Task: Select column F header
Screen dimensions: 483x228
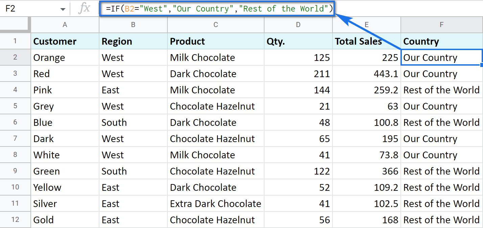Action: tap(442, 25)
